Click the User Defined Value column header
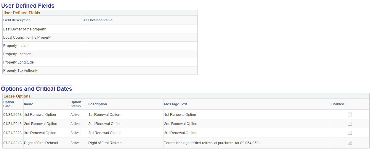The image size is (372, 151). point(97,20)
